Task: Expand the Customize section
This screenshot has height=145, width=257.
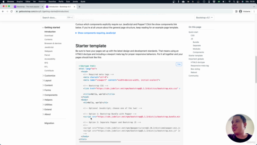Action: tap(49, 76)
